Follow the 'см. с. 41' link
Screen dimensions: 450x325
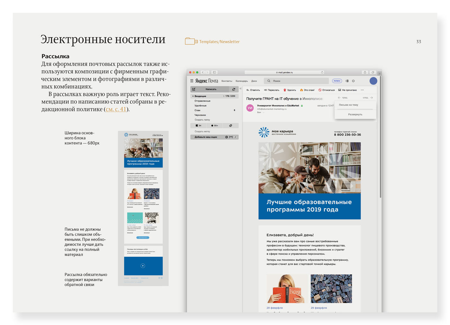click(x=116, y=109)
